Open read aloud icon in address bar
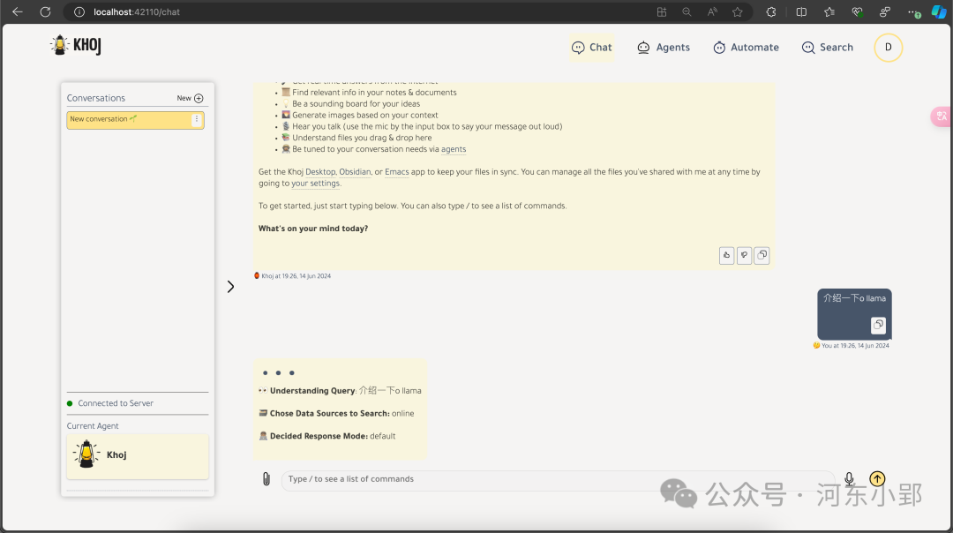 (712, 12)
